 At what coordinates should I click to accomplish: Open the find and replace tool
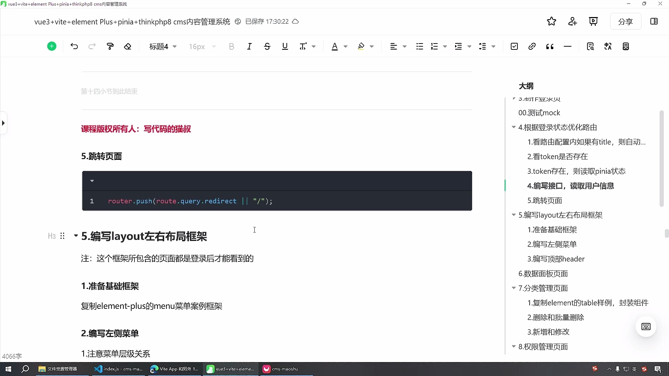pos(591,46)
